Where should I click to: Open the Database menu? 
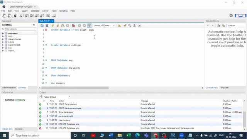click(x=35, y=11)
